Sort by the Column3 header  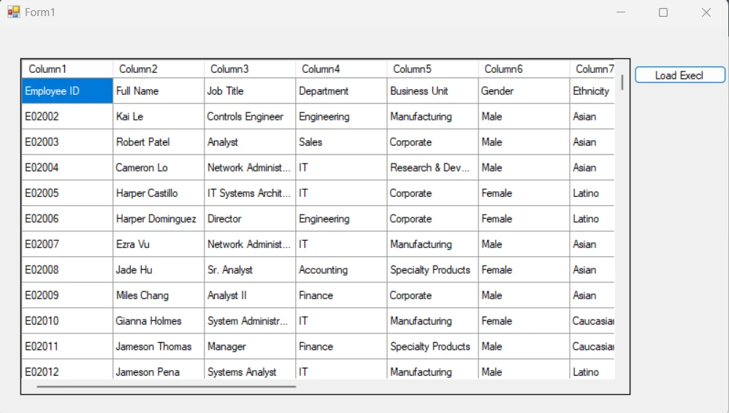(x=250, y=69)
